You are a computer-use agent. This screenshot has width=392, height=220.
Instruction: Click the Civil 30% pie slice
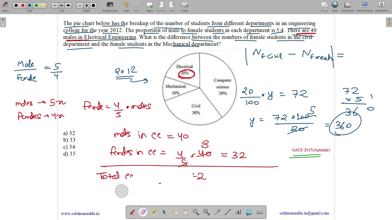point(196,109)
